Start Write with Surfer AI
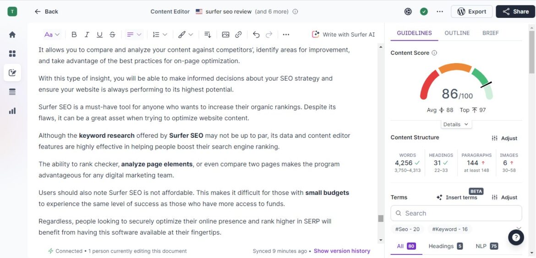The height and width of the screenshot is (258, 536). point(344,34)
